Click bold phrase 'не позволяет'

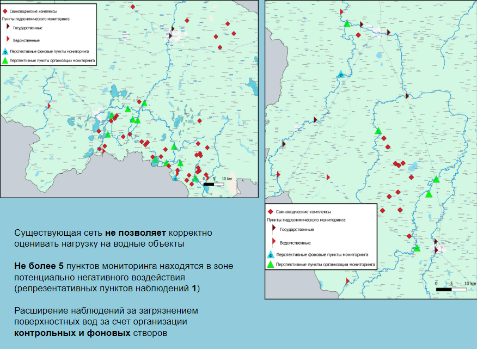pos(136,233)
